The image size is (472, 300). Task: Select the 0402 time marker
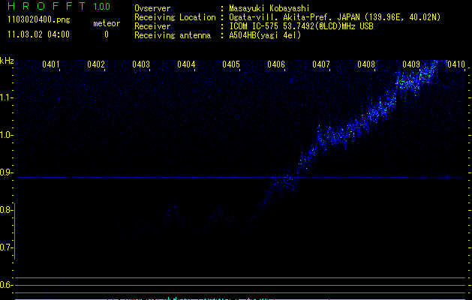(x=96, y=64)
